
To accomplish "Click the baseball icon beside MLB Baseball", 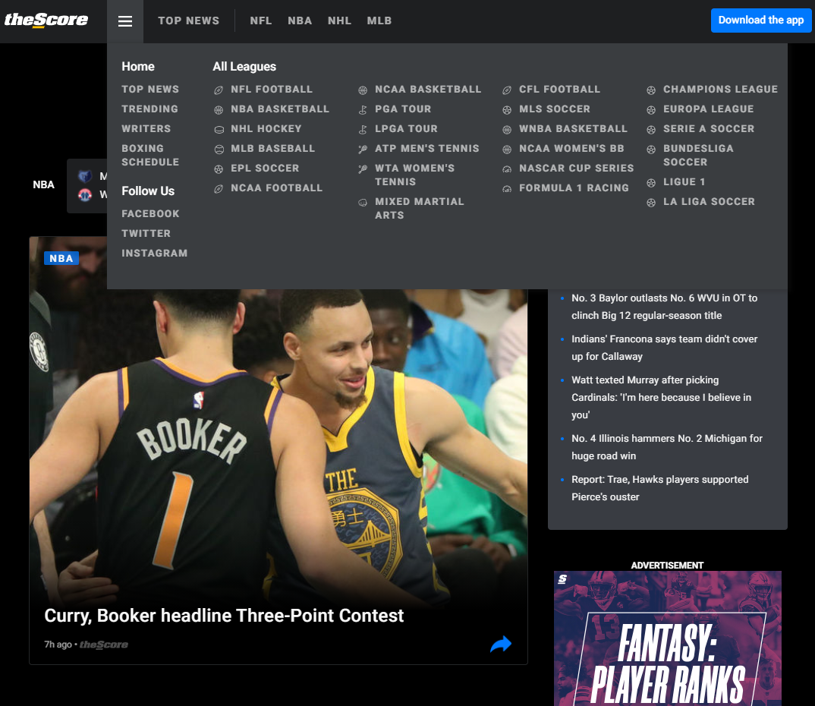I will coord(219,150).
